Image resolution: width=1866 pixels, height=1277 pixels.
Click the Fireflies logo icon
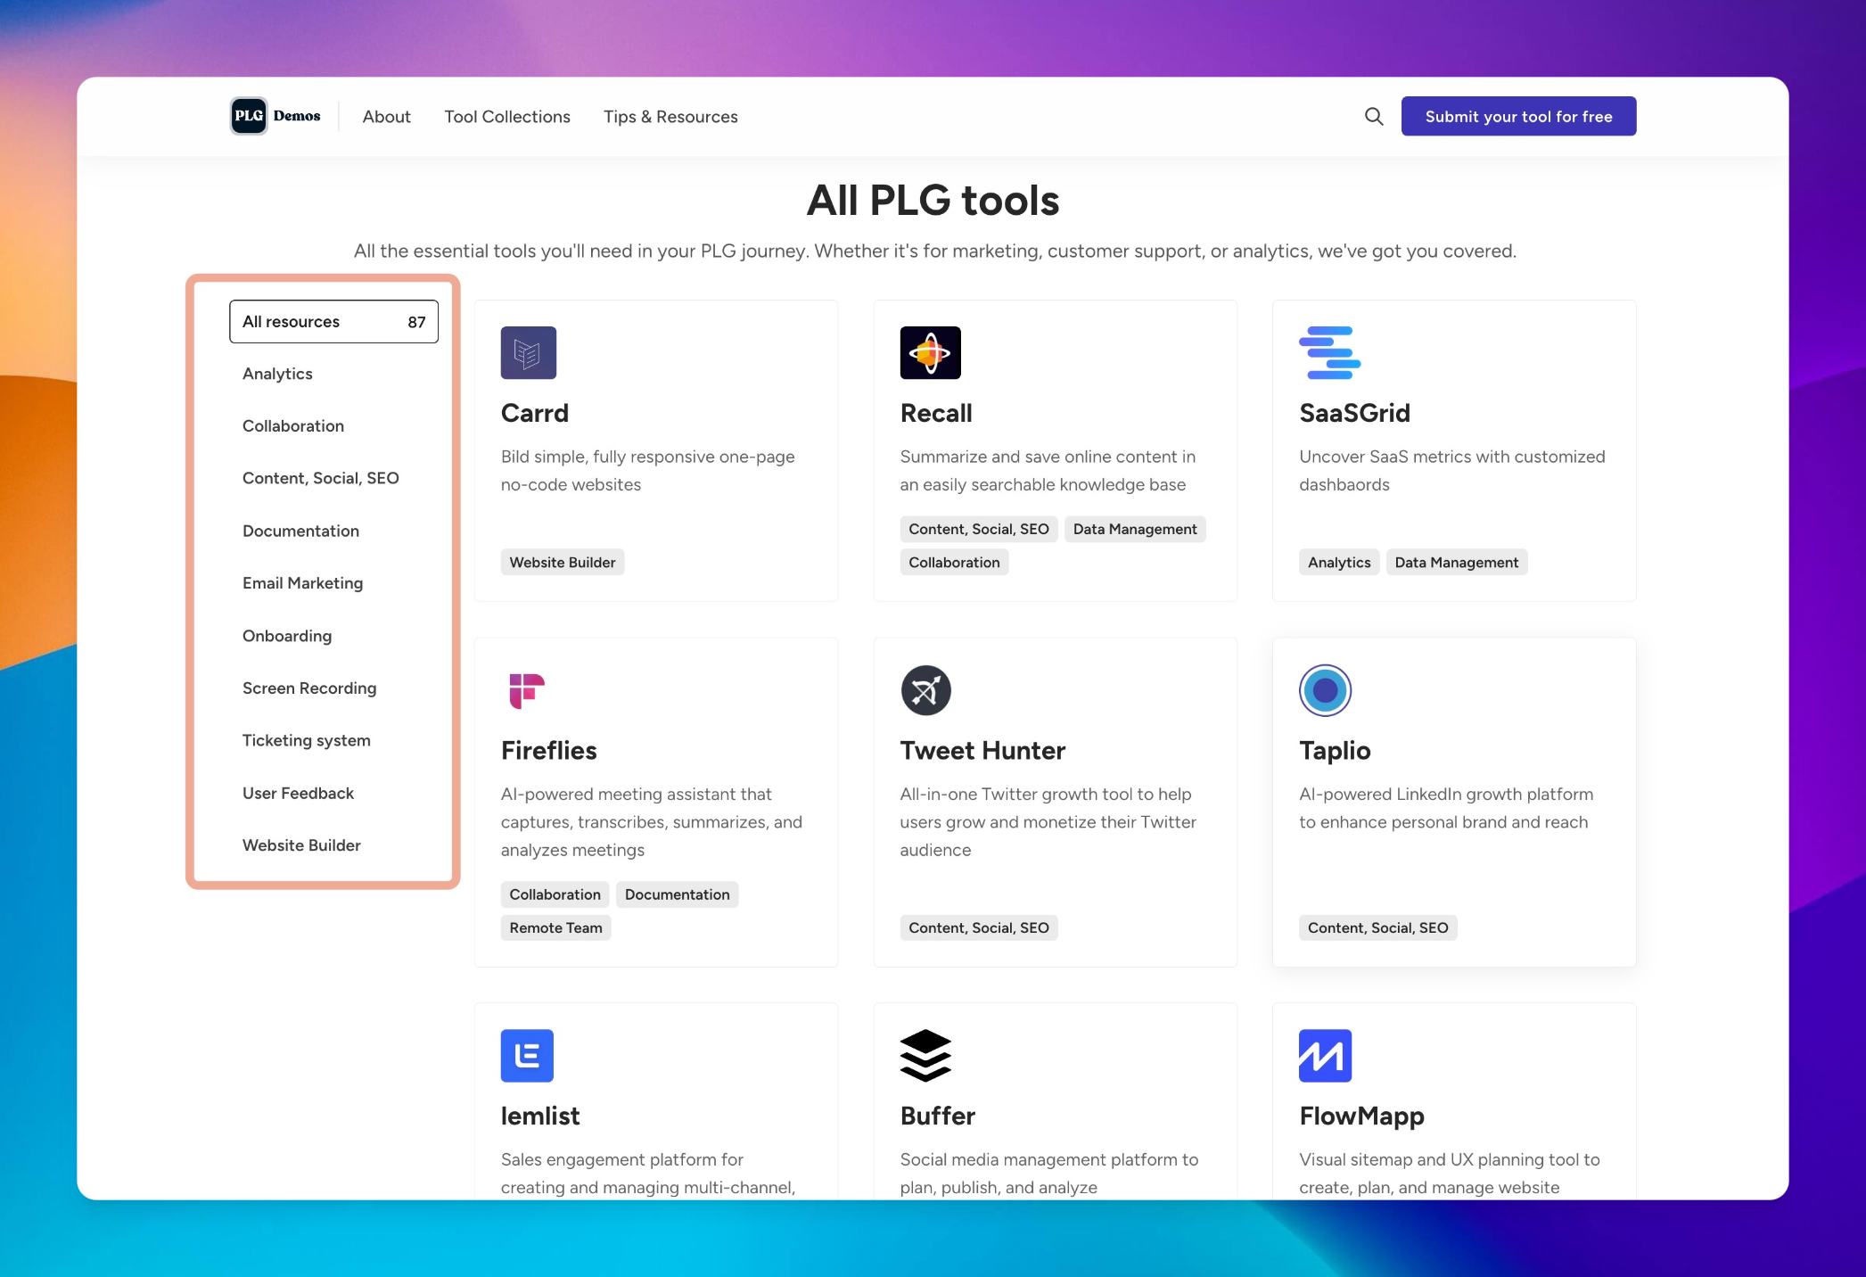527,690
